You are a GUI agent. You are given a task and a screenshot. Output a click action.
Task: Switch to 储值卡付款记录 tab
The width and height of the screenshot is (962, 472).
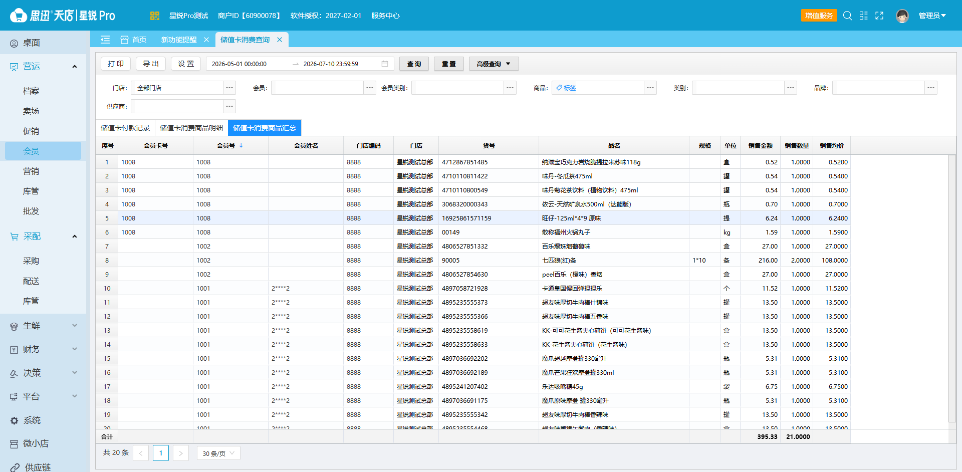(x=125, y=128)
